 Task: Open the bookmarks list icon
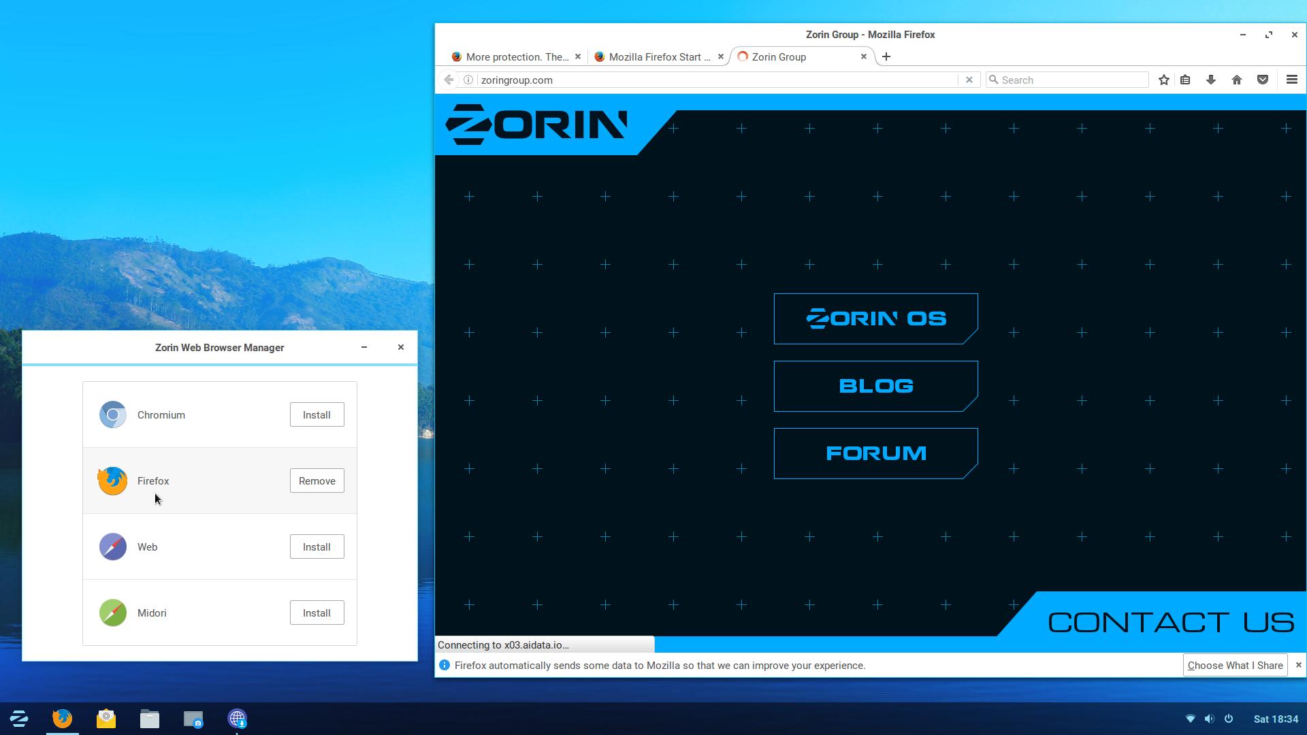(x=1185, y=80)
